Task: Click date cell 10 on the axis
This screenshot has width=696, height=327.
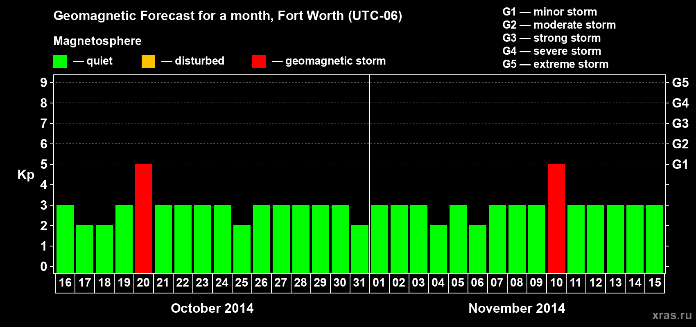Action: (556, 283)
